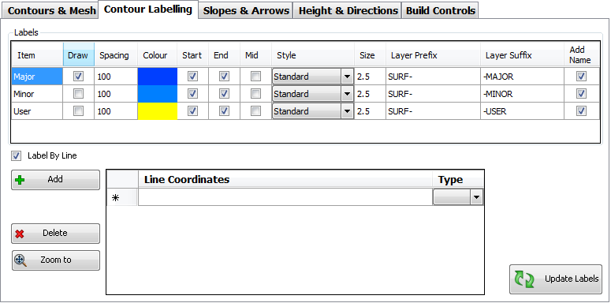This screenshot has height=303, width=611.
Task: Select the Minor item cell
Action: [x=37, y=94]
